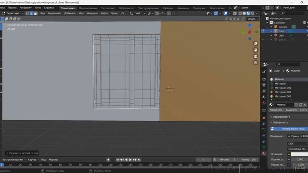
Task: Expand the Cube tree item
Action: (x=271, y=31)
